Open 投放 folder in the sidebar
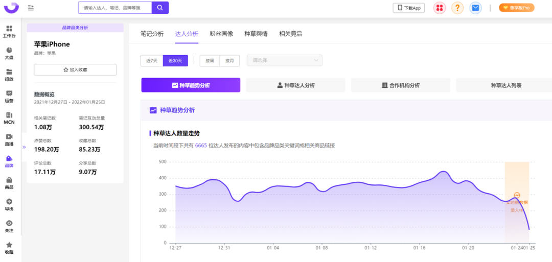Screen dimensions: 552x262 pos(9,75)
